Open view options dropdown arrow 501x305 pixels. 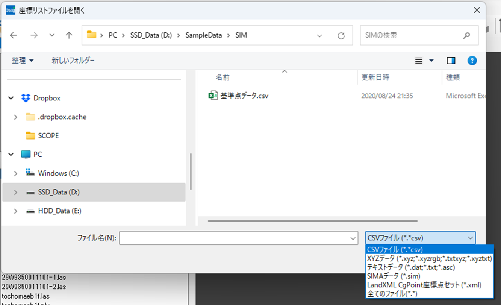point(431,61)
